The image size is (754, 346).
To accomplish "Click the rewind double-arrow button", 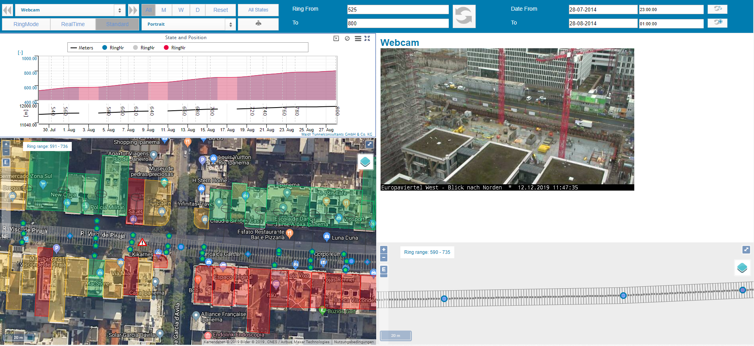I will (8, 10).
